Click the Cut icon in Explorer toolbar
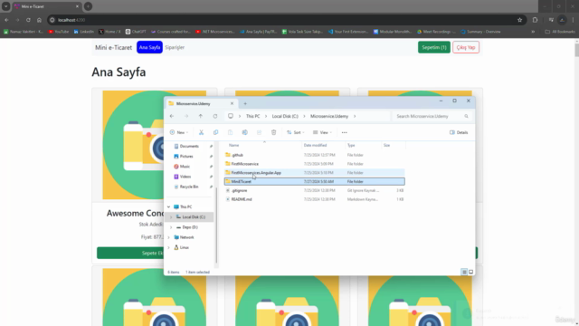The width and height of the screenshot is (579, 326). tap(201, 132)
